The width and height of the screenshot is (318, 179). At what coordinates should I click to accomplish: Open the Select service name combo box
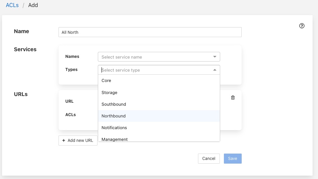coord(155,57)
